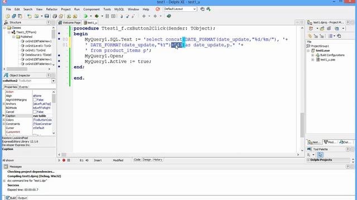Expand the Anchors property
357x200 pixels.
[x=4, y=104]
